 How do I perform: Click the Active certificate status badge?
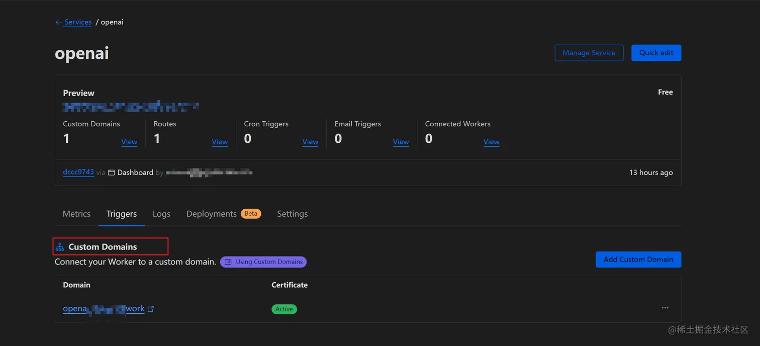pos(284,309)
